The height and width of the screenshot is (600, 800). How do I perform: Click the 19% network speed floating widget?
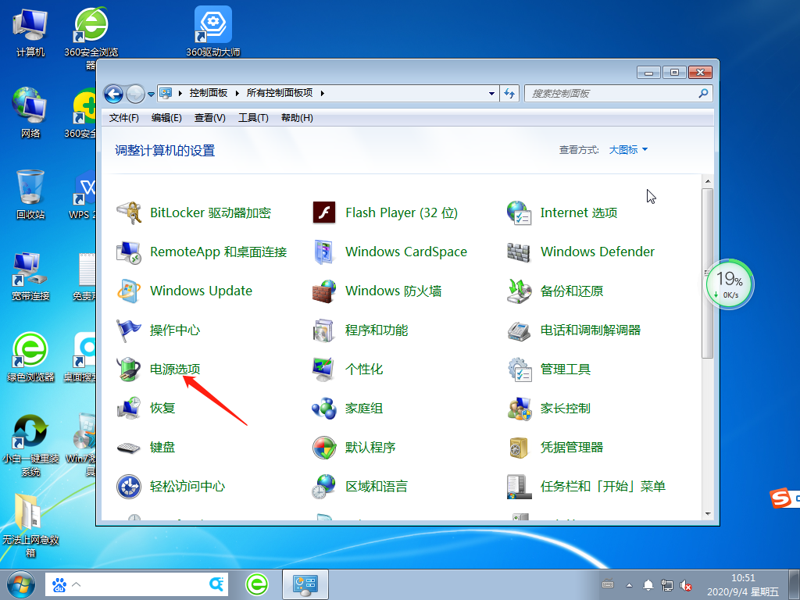pyautogui.click(x=730, y=284)
